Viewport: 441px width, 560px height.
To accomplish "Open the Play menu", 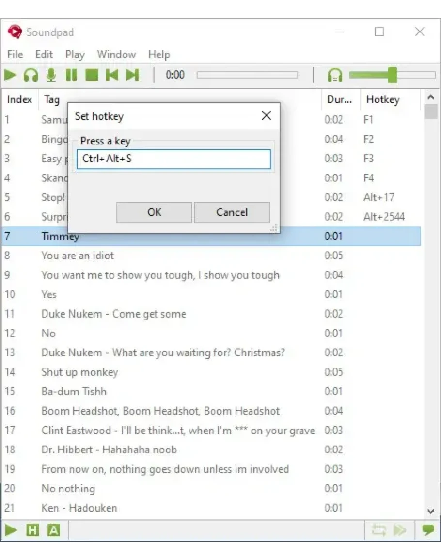I will (x=75, y=54).
